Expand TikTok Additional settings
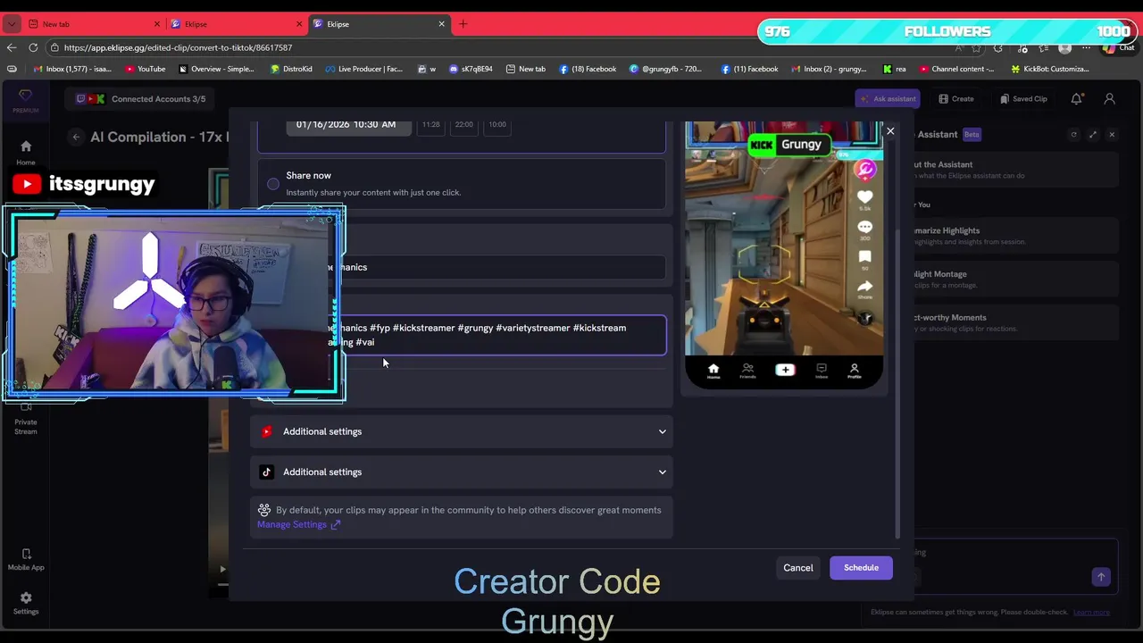This screenshot has height=643, width=1143. [x=462, y=472]
